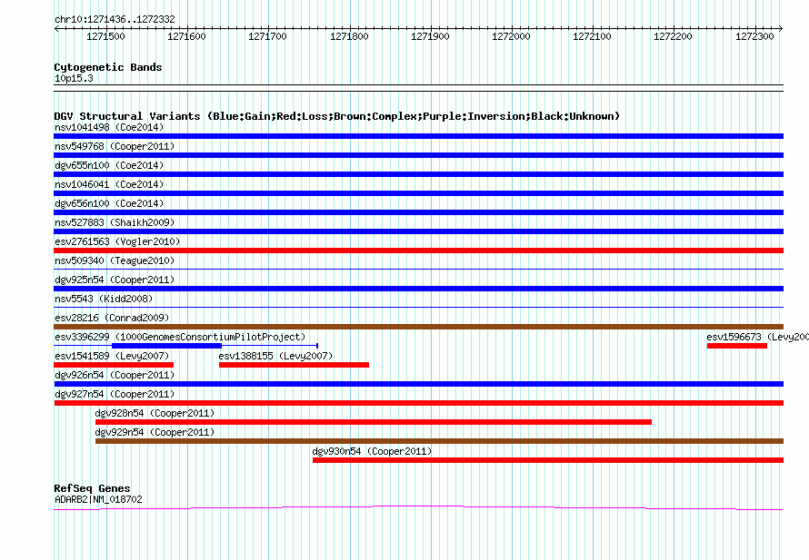Click the blue nsv1041498 gain bar
Screen dimensions: 809x560
(418, 136)
